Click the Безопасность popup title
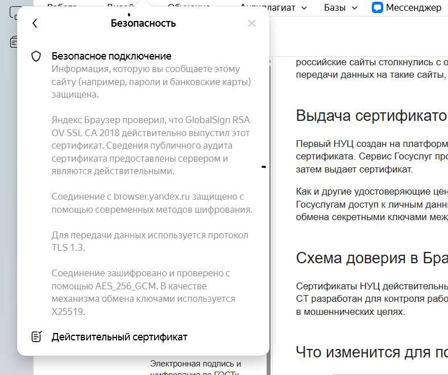This screenshot has width=448, height=375. coord(143,23)
